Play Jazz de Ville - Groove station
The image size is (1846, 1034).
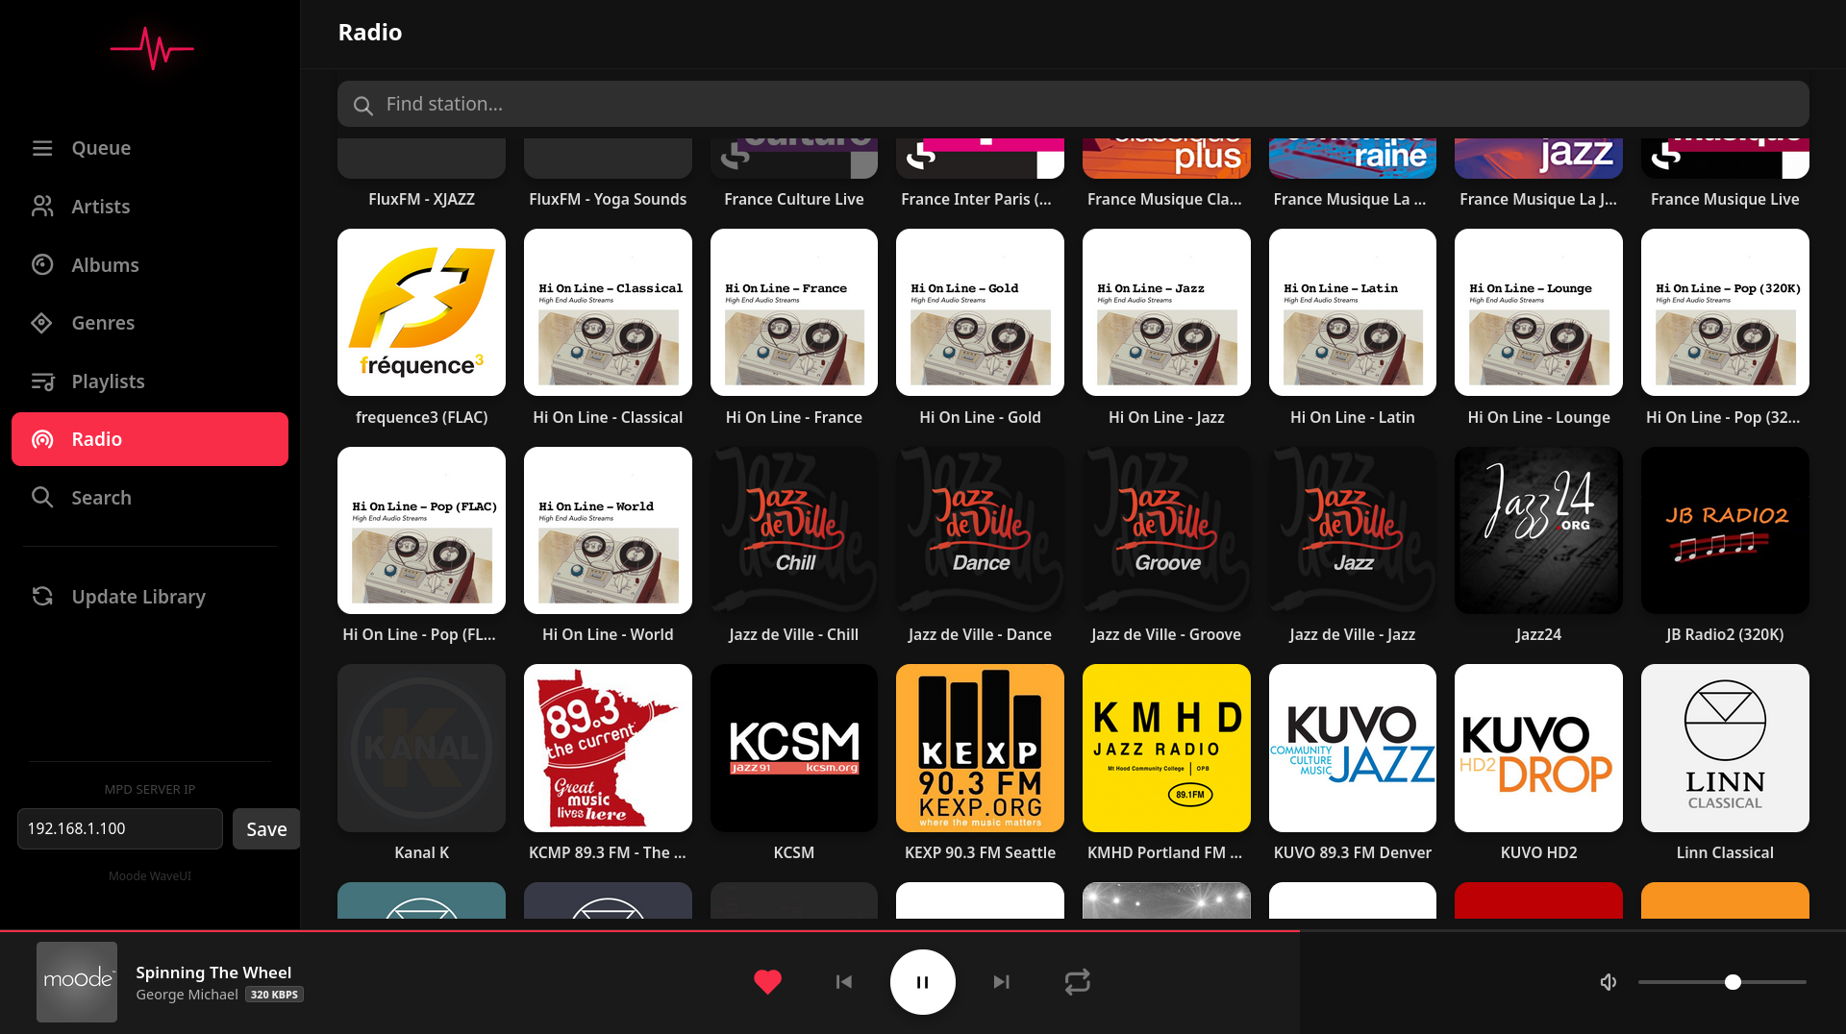1166,530
